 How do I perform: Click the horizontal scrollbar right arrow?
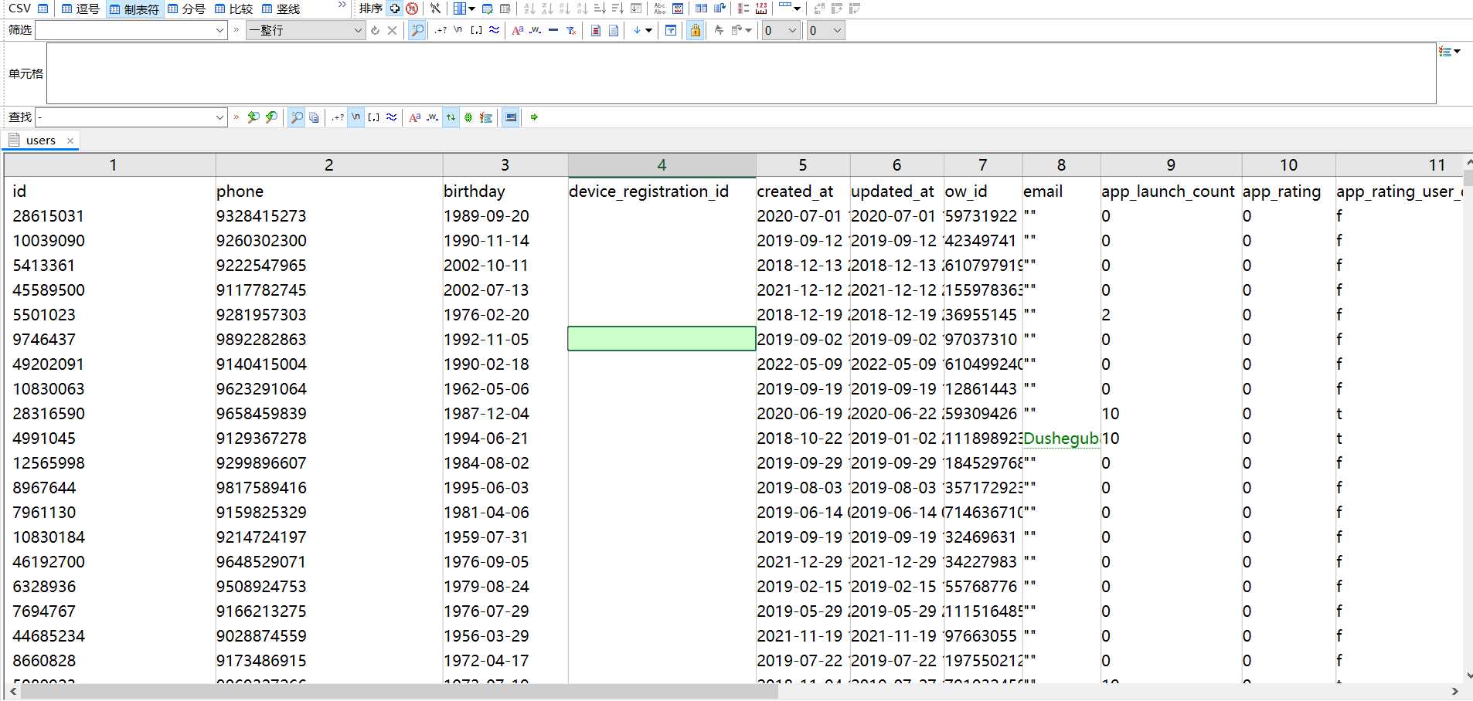pyautogui.click(x=1455, y=692)
